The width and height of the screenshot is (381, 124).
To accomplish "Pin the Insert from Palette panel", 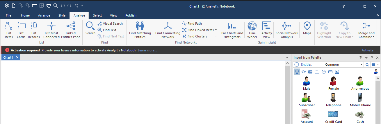I will pos(372,58).
